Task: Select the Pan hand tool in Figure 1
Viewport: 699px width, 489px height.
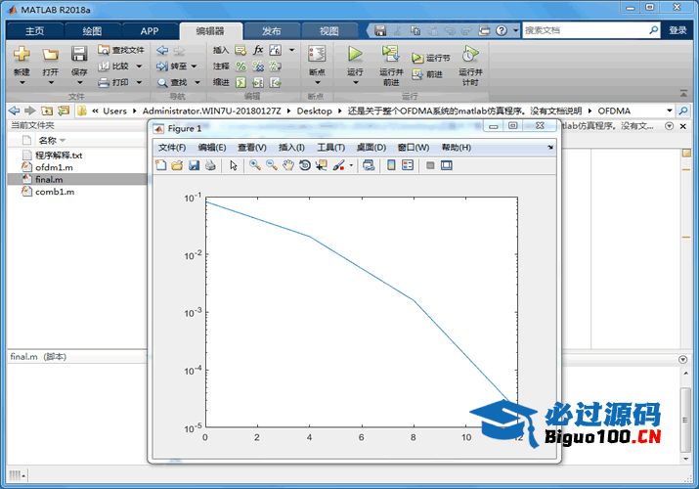Action: tap(287, 165)
